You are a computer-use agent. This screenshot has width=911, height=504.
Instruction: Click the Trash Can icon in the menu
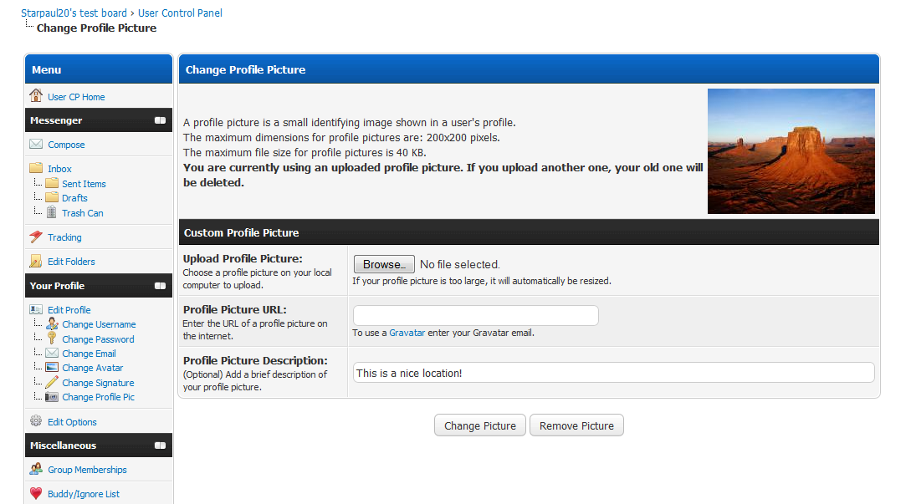coord(52,212)
